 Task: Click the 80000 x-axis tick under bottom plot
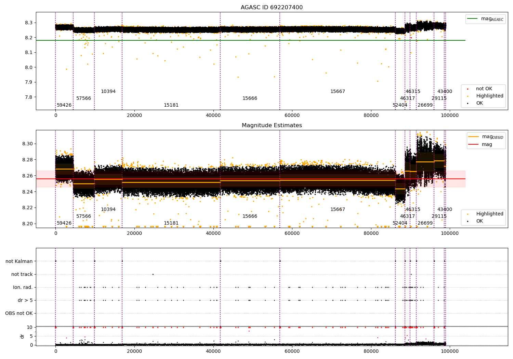[x=371, y=351]
